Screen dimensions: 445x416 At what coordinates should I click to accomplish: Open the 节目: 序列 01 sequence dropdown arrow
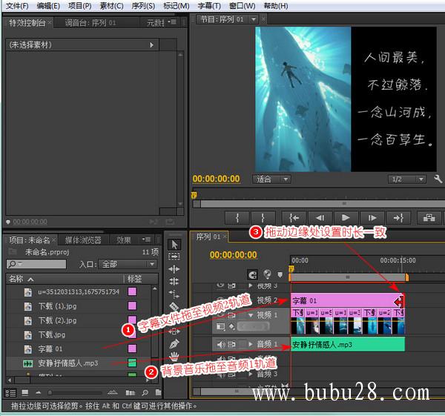pos(254,19)
